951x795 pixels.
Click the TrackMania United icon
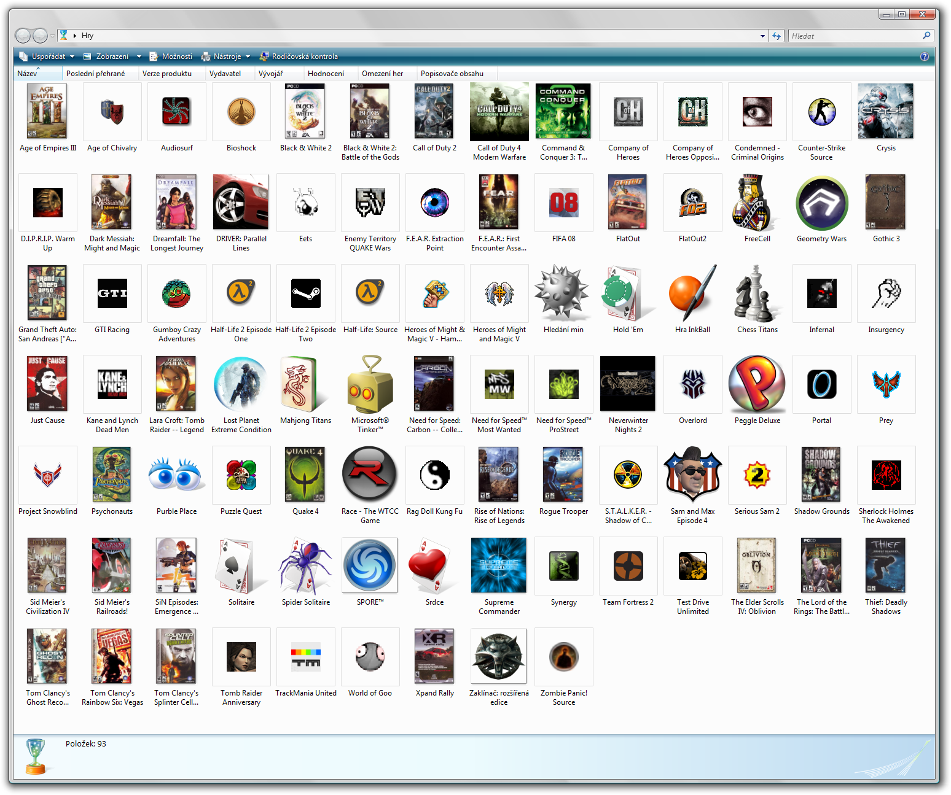click(x=306, y=657)
